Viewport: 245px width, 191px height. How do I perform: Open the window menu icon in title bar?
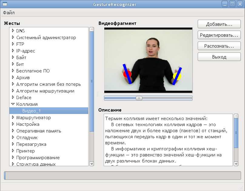5,4
